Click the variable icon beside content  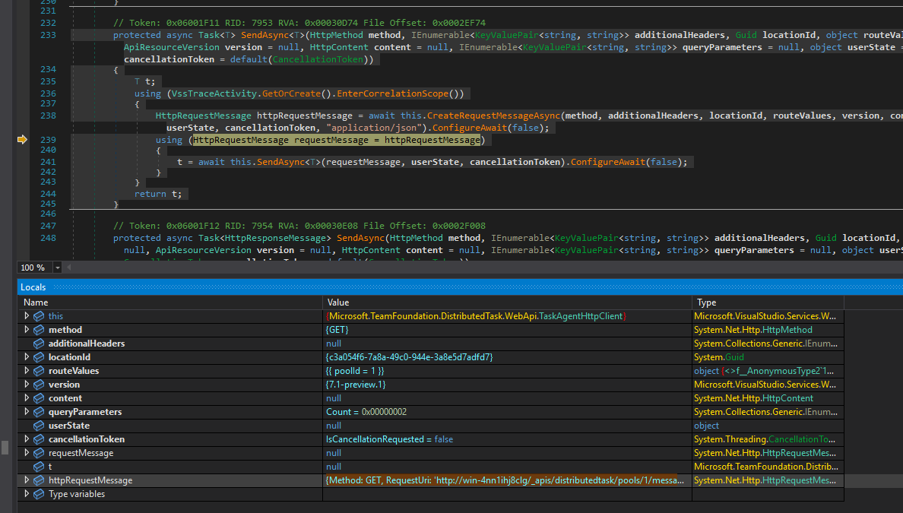coord(39,398)
